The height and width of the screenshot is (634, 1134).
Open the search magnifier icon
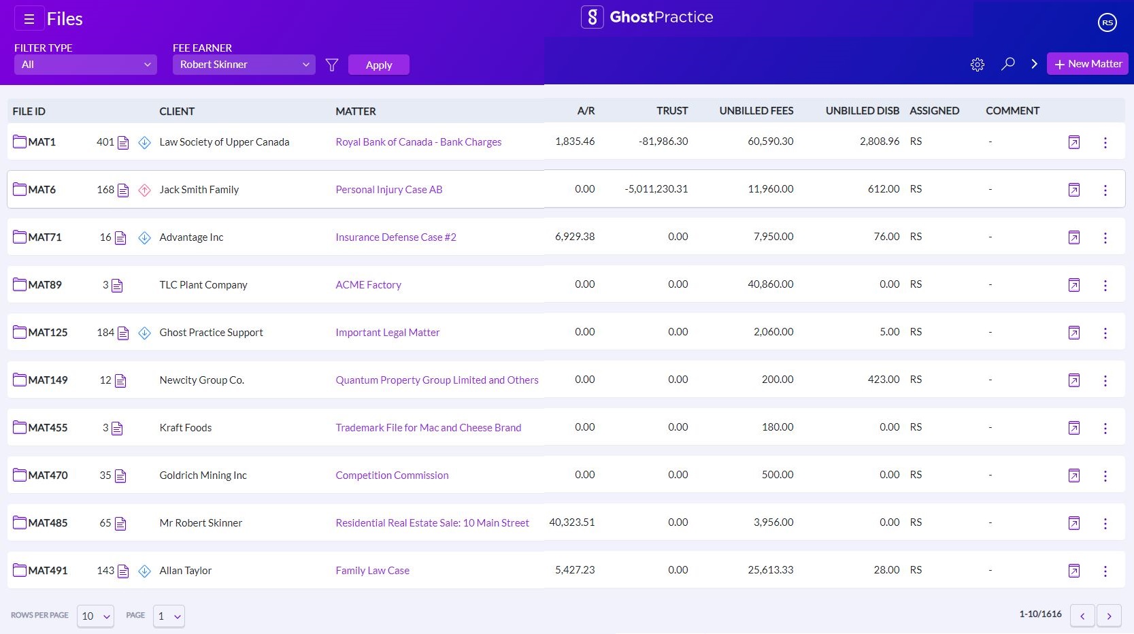(x=1008, y=64)
